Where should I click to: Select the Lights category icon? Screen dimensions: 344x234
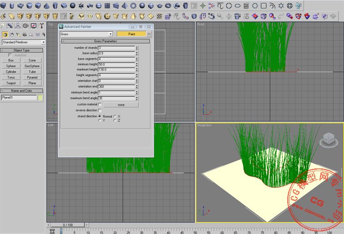pos(18,35)
